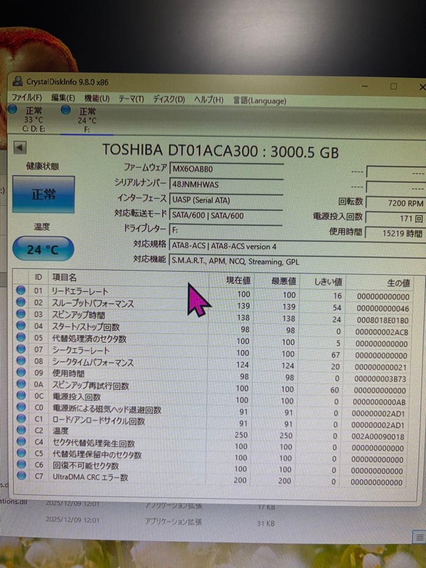Screen dimensions: 426x568
Task: Click the status icon for ID C1
Action: (21, 419)
